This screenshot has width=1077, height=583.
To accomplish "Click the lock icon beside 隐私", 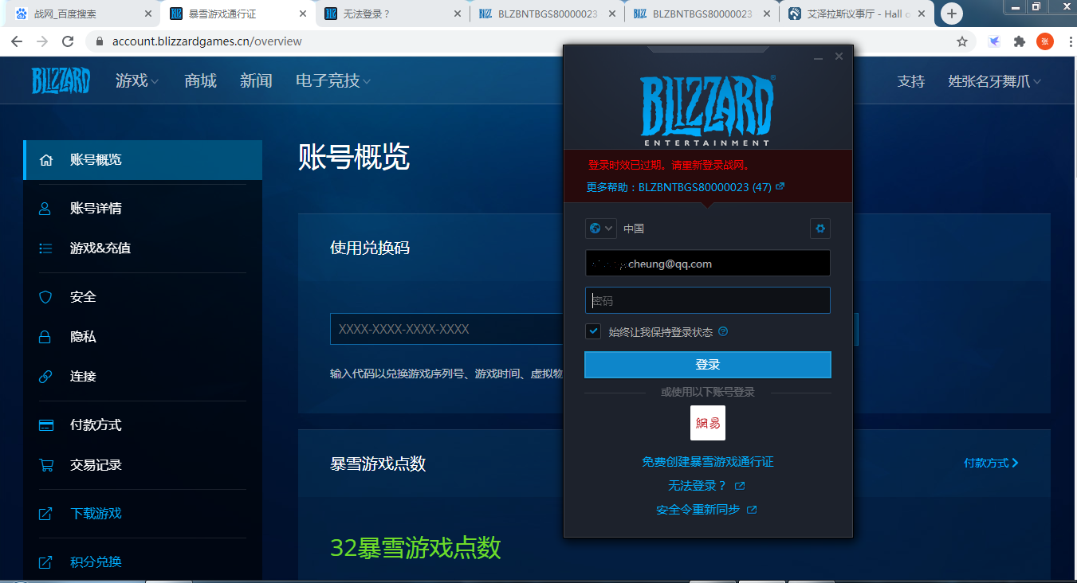I will (x=46, y=337).
